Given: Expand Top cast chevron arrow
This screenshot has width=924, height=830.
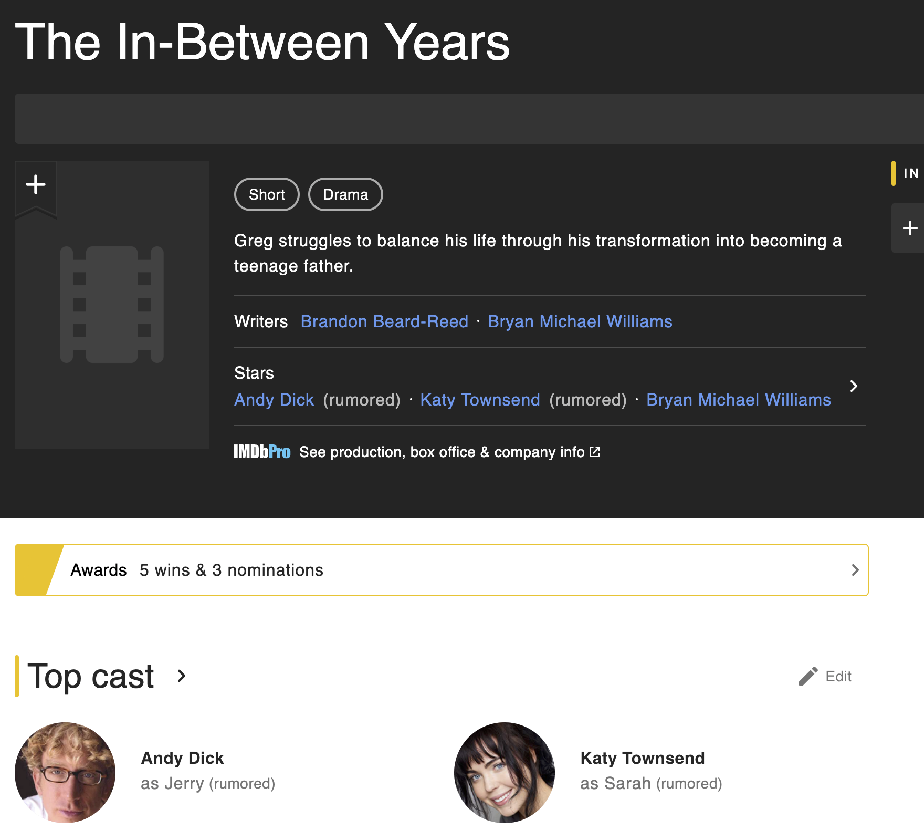Looking at the screenshot, I should [x=182, y=676].
